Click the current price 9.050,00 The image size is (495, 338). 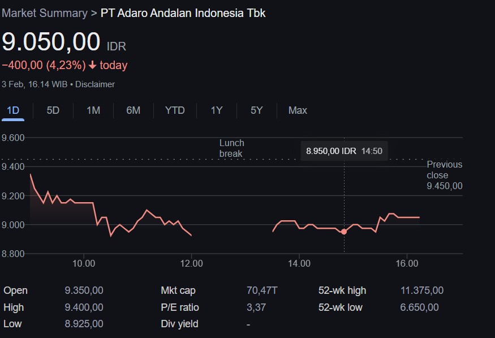[51, 43]
